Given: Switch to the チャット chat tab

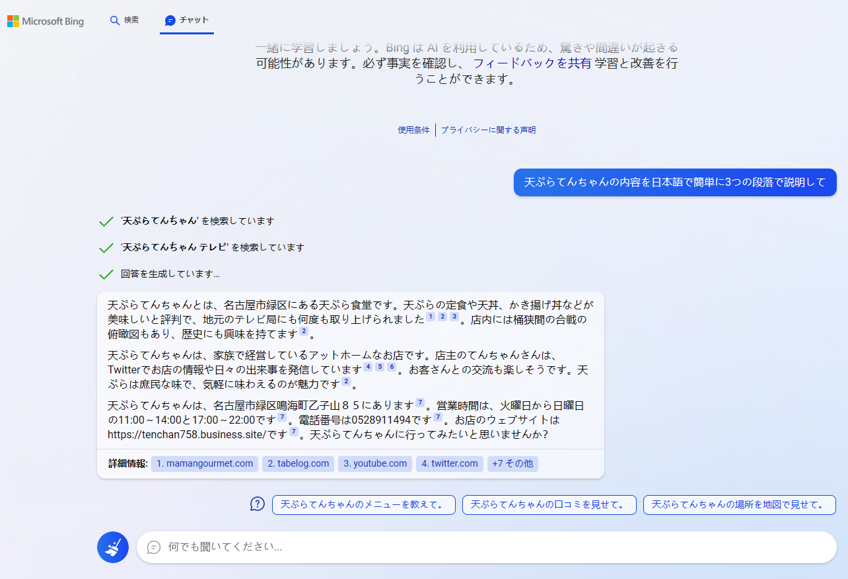Looking at the screenshot, I should [x=187, y=20].
